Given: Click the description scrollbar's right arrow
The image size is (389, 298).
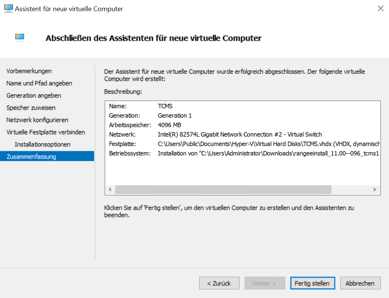Looking at the screenshot, I should coord(375,190).
